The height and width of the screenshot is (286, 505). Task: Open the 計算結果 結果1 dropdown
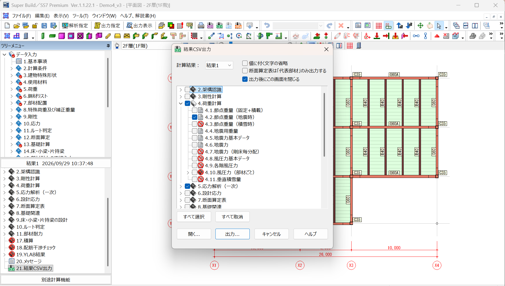point(219,65)
